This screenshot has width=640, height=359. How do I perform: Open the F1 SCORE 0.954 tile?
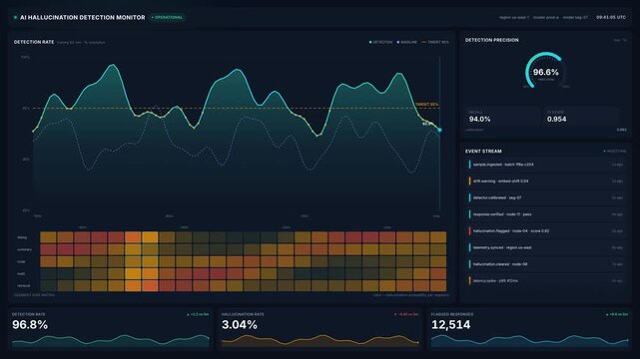coord(580,117)
